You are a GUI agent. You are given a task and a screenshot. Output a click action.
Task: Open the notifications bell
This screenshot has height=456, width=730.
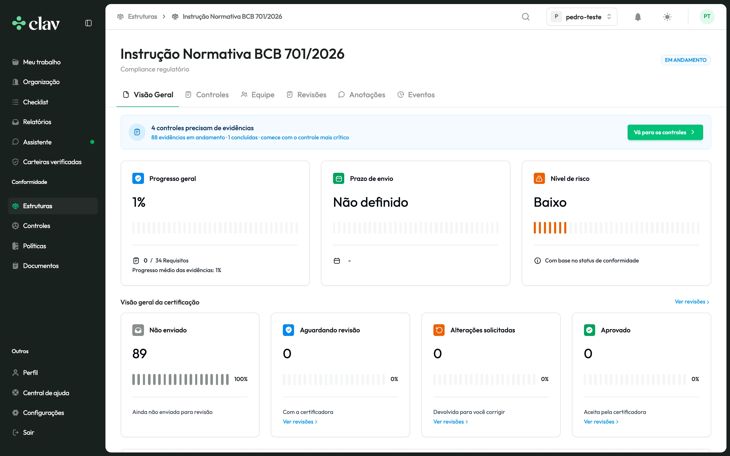pos(638,17)
